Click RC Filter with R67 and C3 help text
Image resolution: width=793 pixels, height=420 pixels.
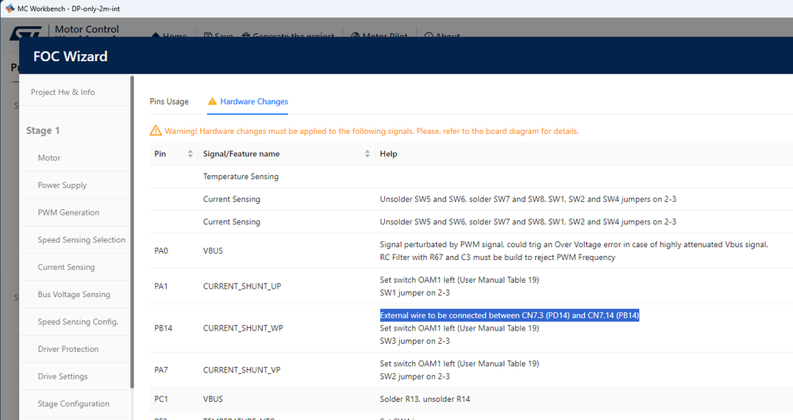(498, 258)
